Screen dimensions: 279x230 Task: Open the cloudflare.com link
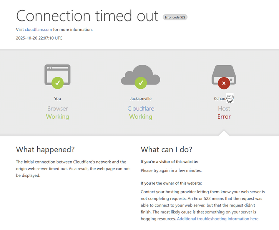(x=38, y=30)
